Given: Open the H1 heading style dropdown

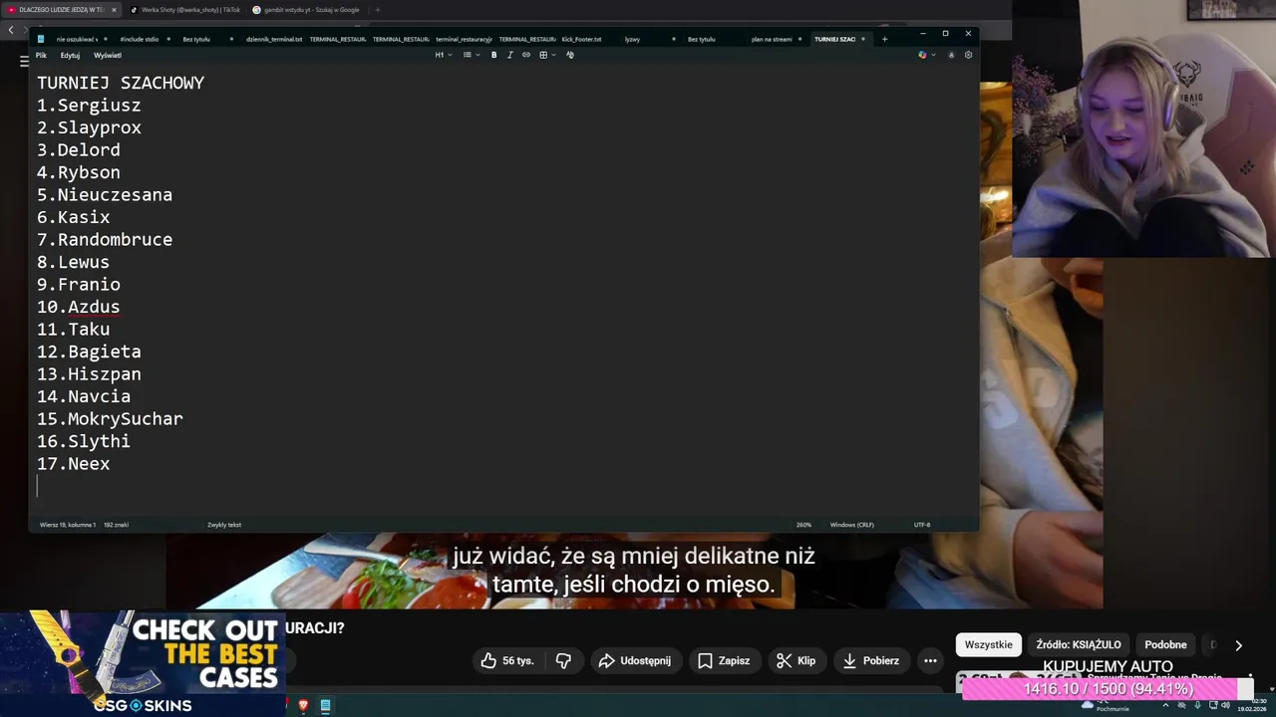Looking at the screenshot, I should click(444, 55).
